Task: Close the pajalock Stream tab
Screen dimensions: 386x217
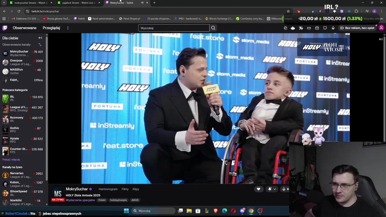Action: click(99, 3)
